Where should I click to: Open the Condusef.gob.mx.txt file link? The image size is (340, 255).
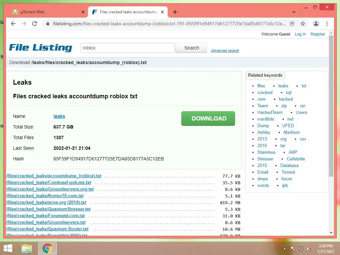(49, 183)
